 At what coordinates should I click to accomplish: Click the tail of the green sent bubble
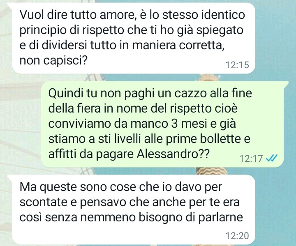(x=286, y=83)
